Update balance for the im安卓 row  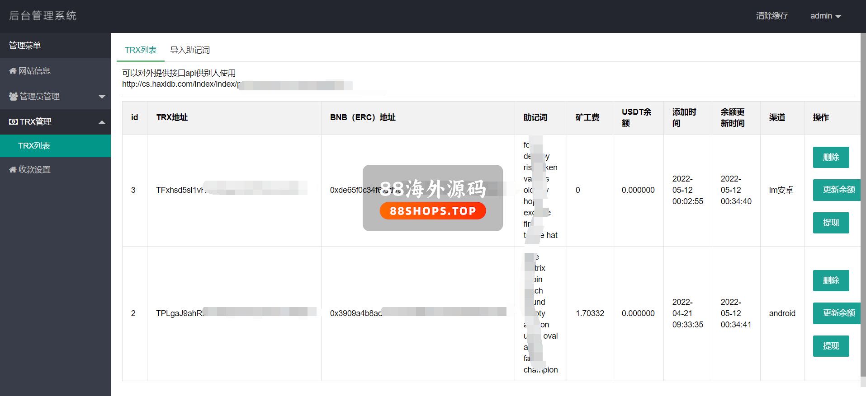pos(838,190)
